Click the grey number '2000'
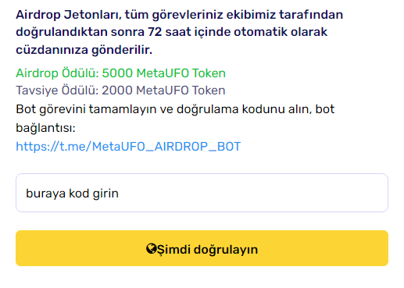This screenshot has width=404, height=288. click(x=117, y=91)
